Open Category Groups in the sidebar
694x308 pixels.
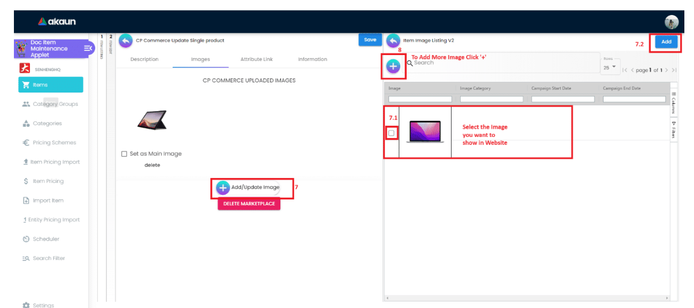[51, 104]
